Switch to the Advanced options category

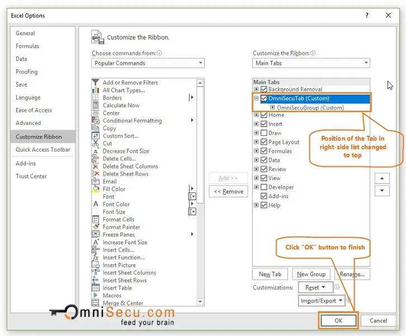point(28,123)
